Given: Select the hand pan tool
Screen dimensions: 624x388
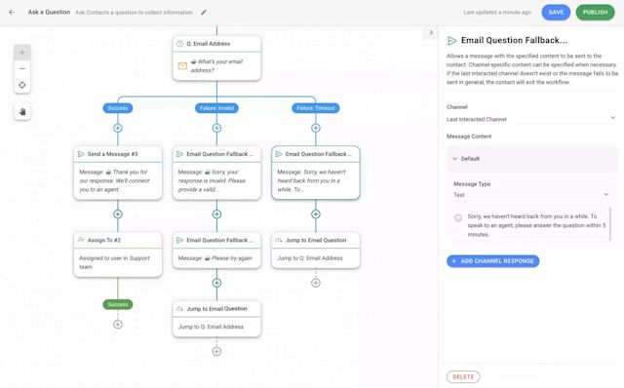Looking at the screenshot, I should [x=22, y=112].
